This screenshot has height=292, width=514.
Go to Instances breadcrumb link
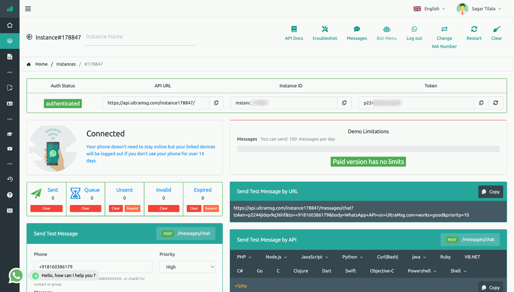click(x=66, y=64)
